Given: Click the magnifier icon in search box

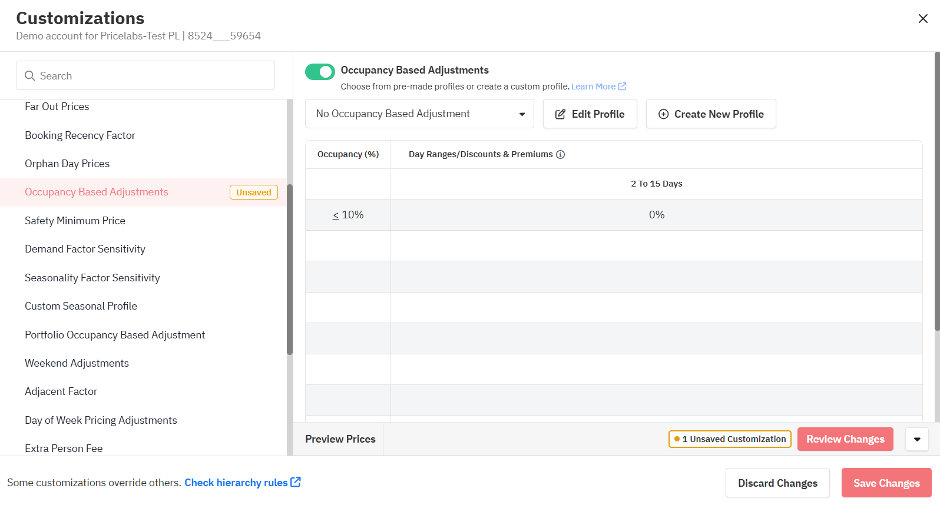Looking at the screenshot, I should coord(29,76).
